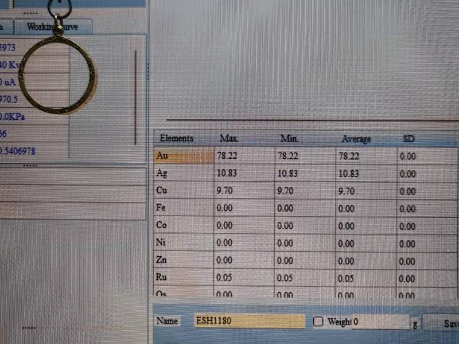Click the Name field containing ESH1180

point(250,321)
